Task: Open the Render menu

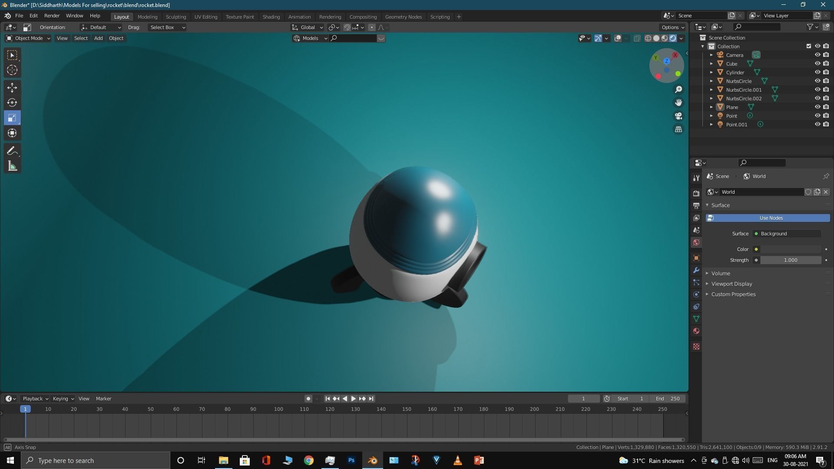Action: point(52,16)
